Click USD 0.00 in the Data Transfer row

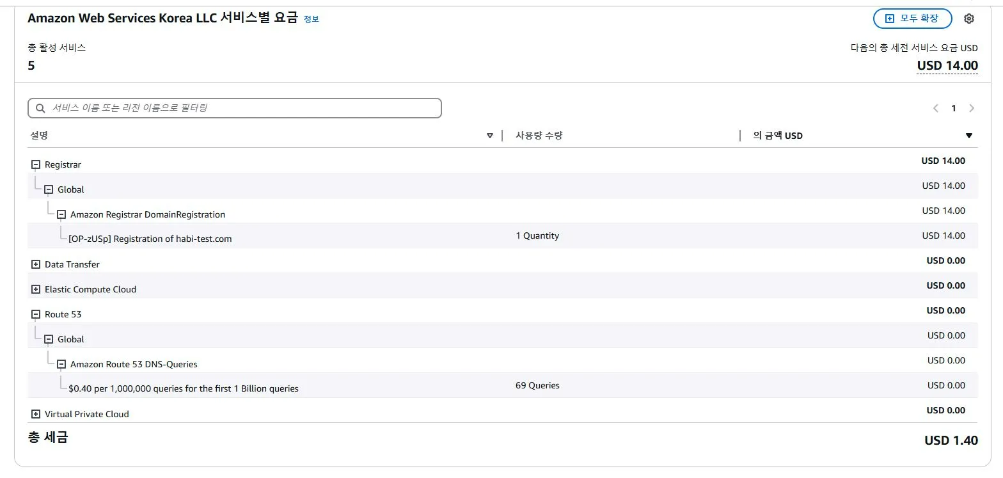pyautogui.click(x=946, y=260)
